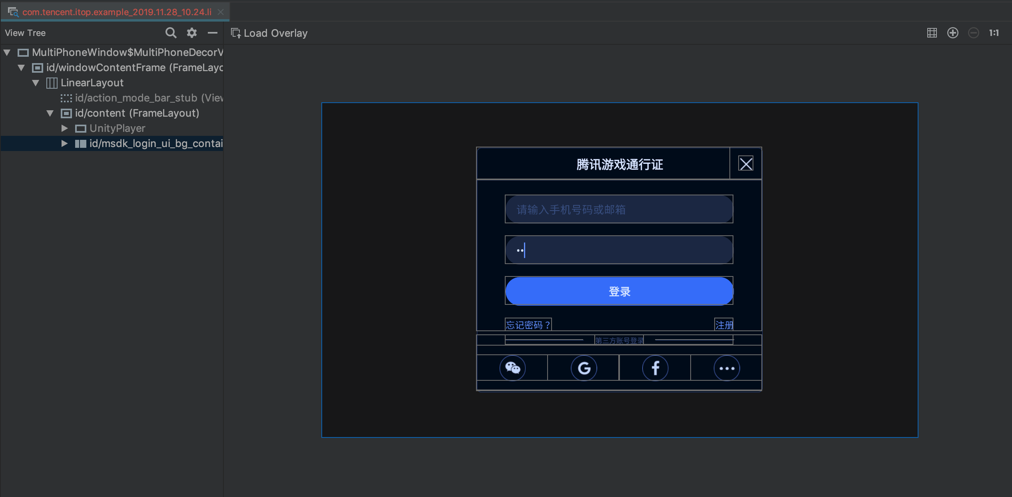Select id/content FrameLayout tree item

click(137, 113)
